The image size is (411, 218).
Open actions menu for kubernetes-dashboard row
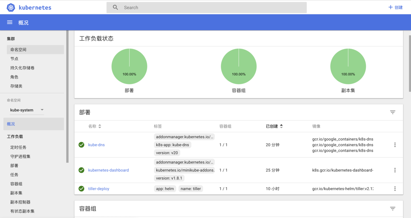[x=395, y=170]
